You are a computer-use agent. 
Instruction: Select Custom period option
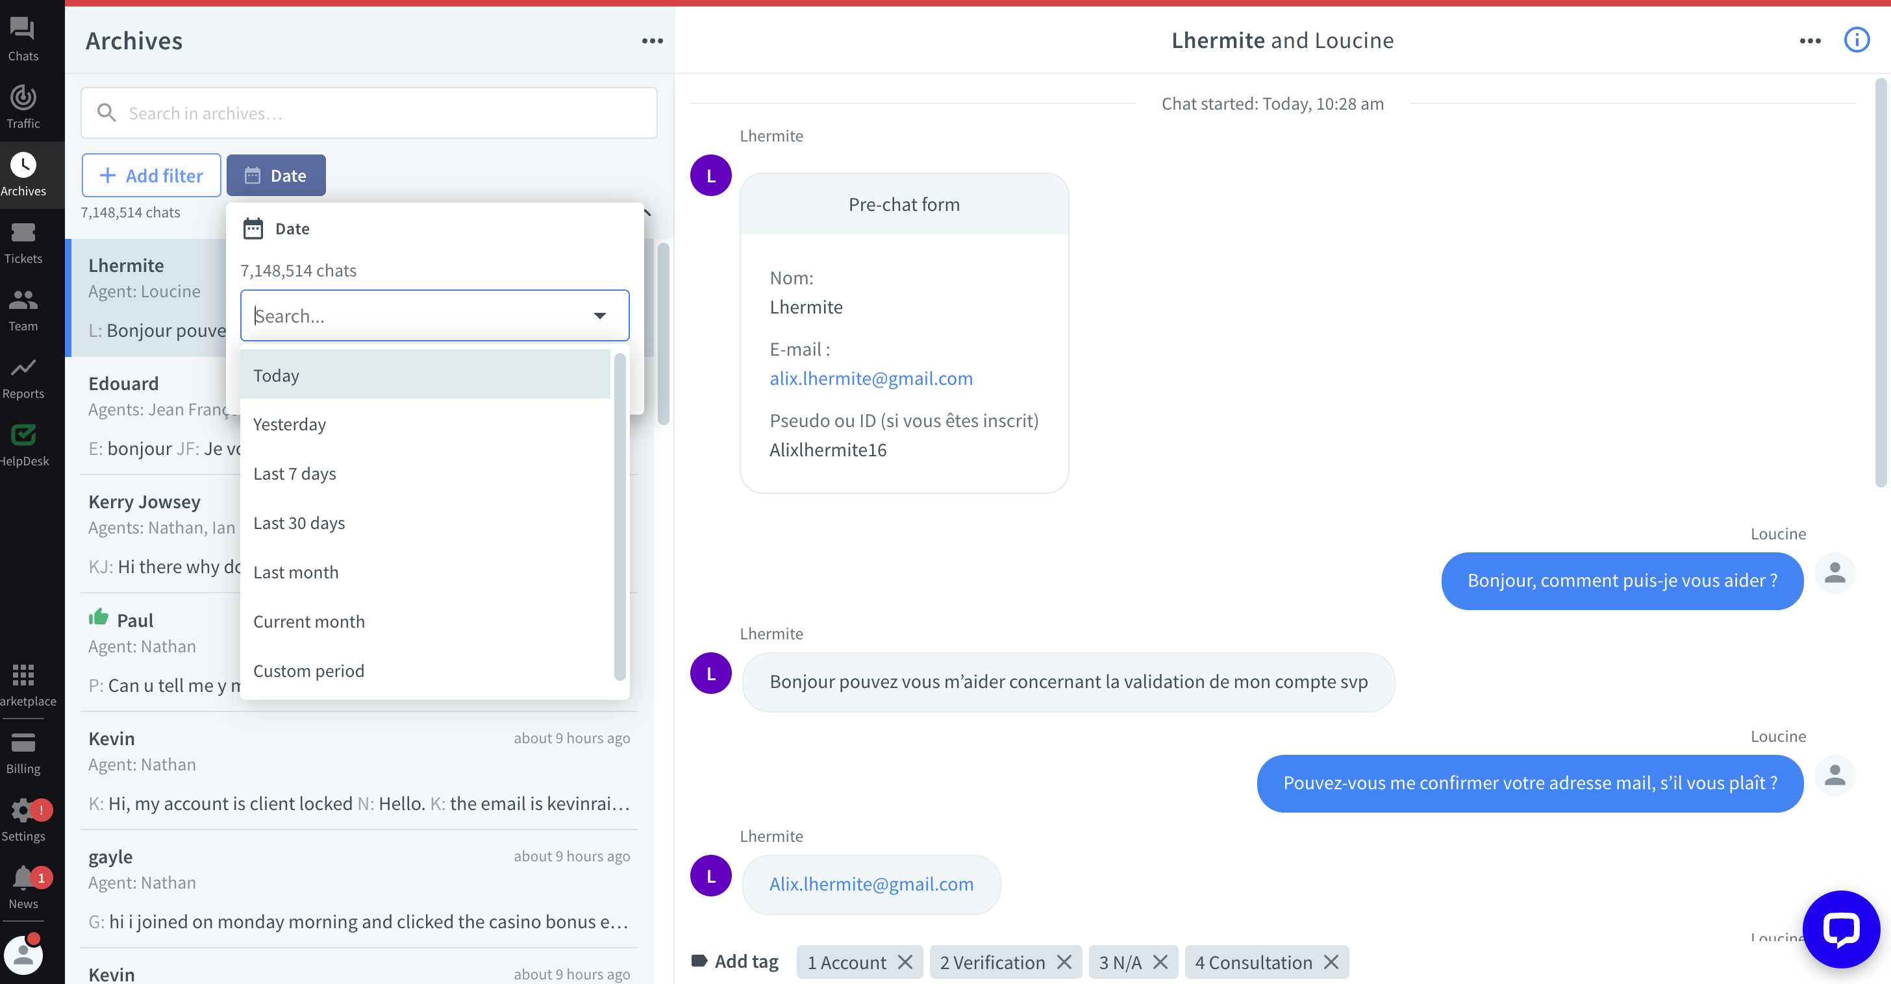[425, 670]
